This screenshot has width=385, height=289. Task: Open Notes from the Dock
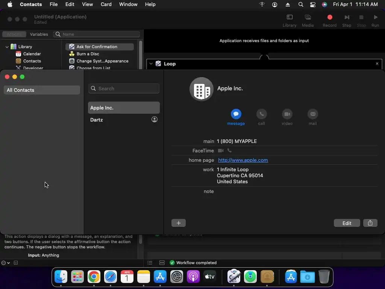pos(143,277)
